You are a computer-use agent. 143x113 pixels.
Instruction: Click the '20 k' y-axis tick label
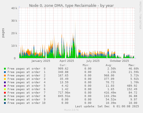coord(14,33)
